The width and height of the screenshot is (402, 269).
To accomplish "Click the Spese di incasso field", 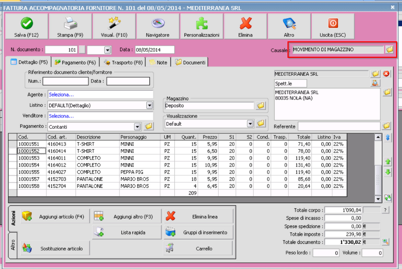I will 343,218.
